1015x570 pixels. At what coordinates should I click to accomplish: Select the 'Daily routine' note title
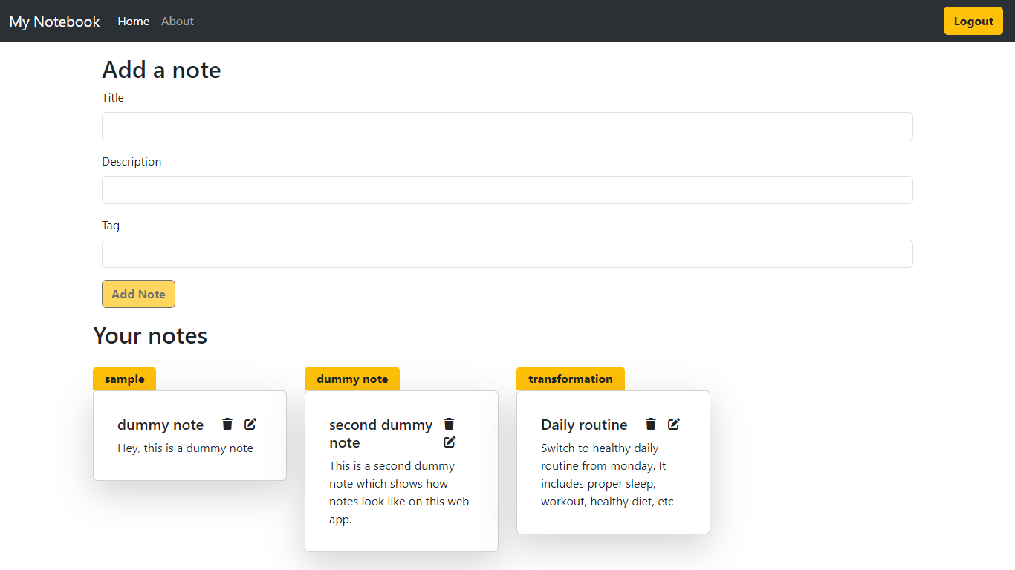coord(584,425)
